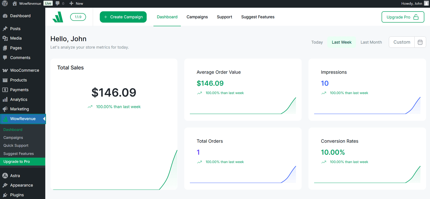The width and height of the screenshot is (430, 199).
Task: Click the Marketing megaphone icon
Action: point(5,109)
